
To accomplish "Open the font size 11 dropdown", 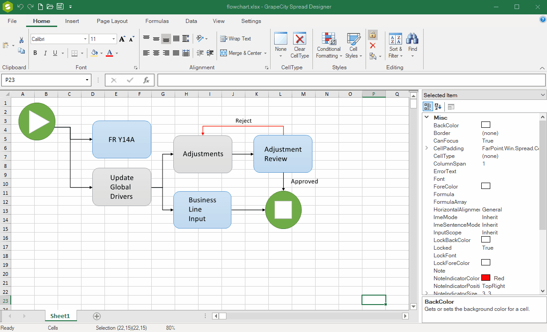I will coord(114,39).
